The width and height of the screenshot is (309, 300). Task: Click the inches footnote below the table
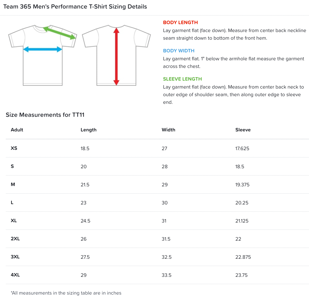pyautogui.click(x=66, y=293)
